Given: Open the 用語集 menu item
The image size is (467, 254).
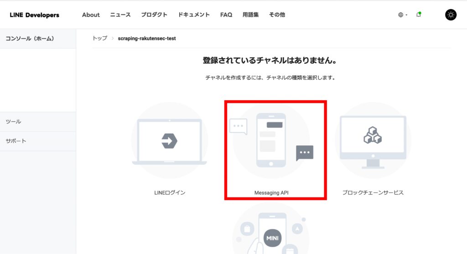Looking at the screenshot, I should (x=250, y=15).
